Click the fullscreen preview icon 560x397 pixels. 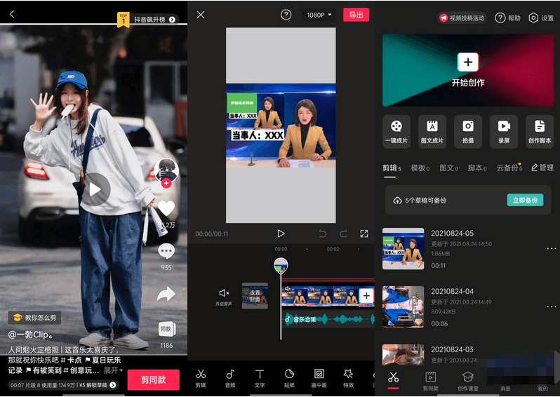point(364,234)
